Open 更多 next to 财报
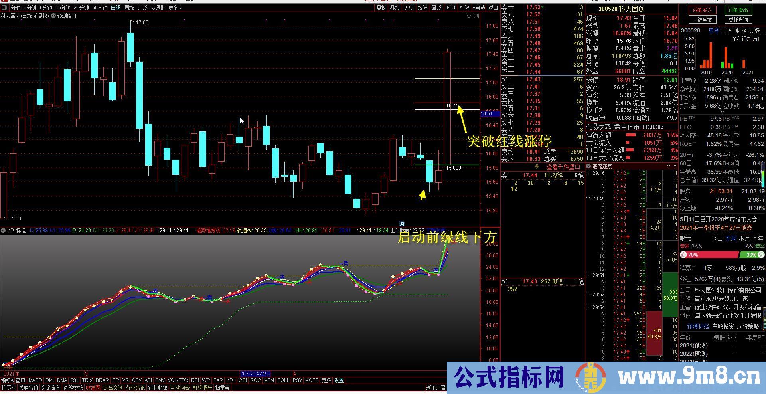 tap(756, 30)
